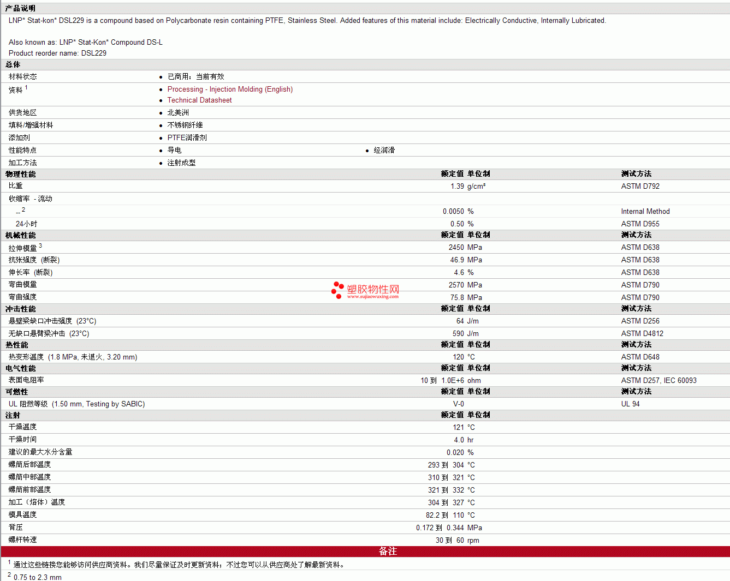
Task: Select the 拉伸模量 row label
Action: (x=22, y=248)
